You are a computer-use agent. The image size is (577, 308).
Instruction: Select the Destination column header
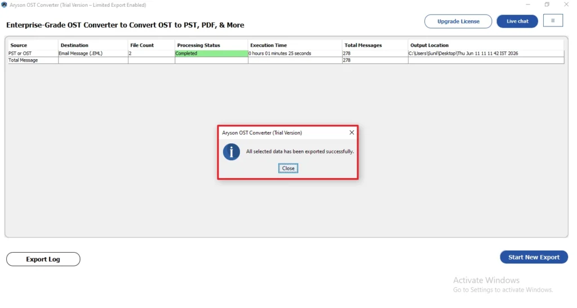pyautogui.click(x=93, y=45)
